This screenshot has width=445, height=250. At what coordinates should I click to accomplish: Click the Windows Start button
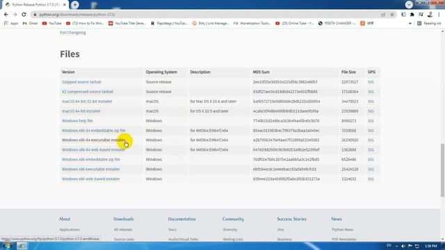7,246
